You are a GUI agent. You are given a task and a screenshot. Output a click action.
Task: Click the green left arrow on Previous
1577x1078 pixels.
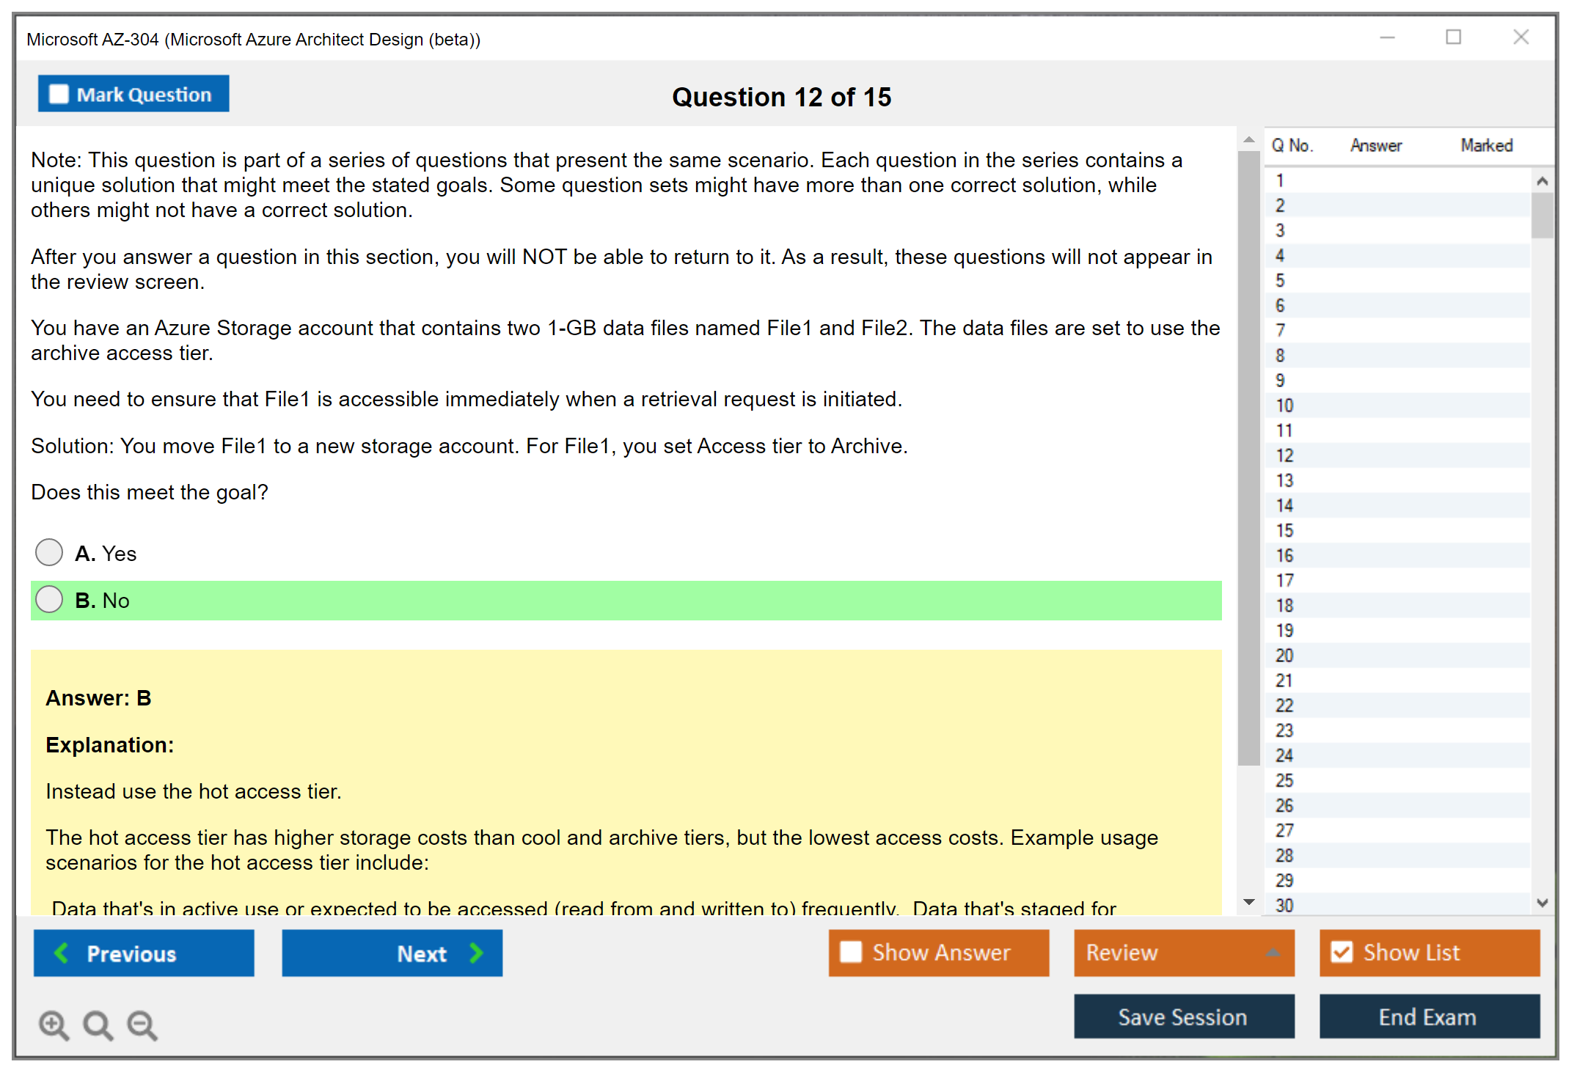[62, 953]
